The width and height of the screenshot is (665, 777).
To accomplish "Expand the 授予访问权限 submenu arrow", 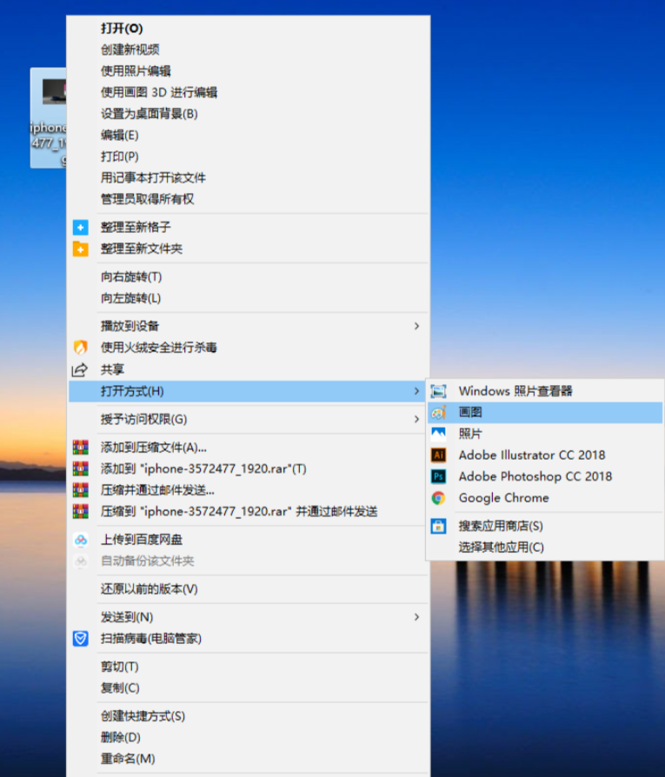I will click(x=416, y=420).
